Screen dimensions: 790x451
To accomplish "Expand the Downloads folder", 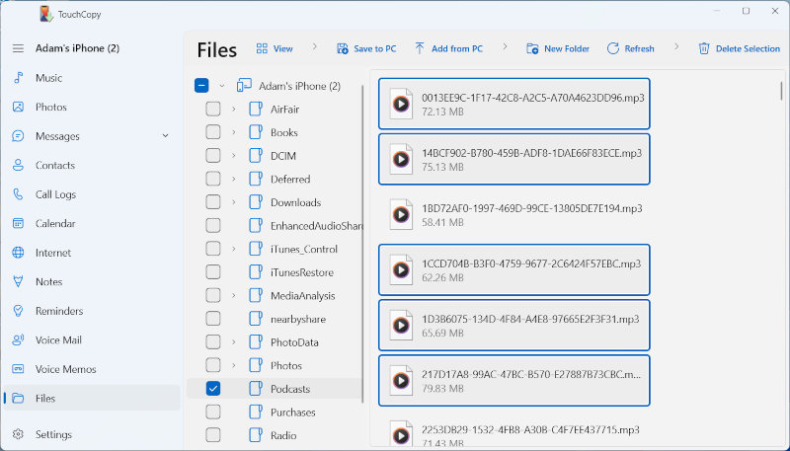I will 234,202.
